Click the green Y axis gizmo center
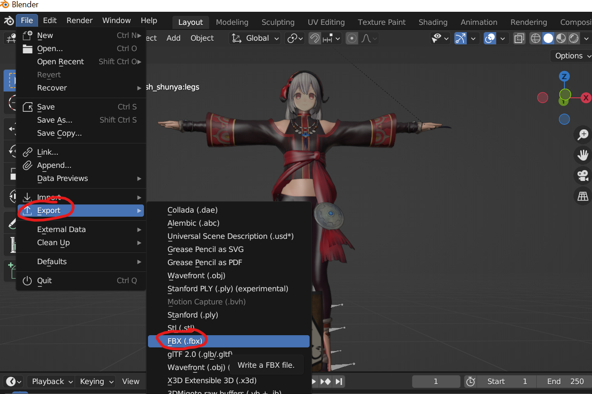Viewport: 592px width, 394px height. pos(565,95)
